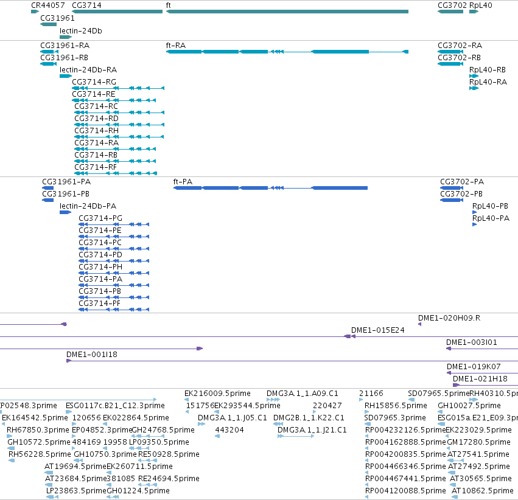Click the AT10862.5prime EST label
Viewport: 518px width, 500px height.
[x=482, y=491]
